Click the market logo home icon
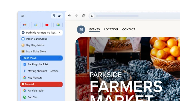This screenshot has height=101, width=180. click(81, 29)
